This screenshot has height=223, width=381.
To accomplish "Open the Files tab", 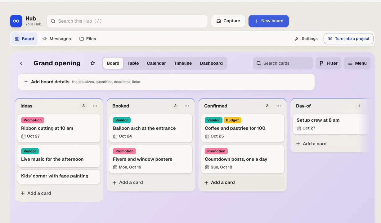I will (x=88, y=39).
